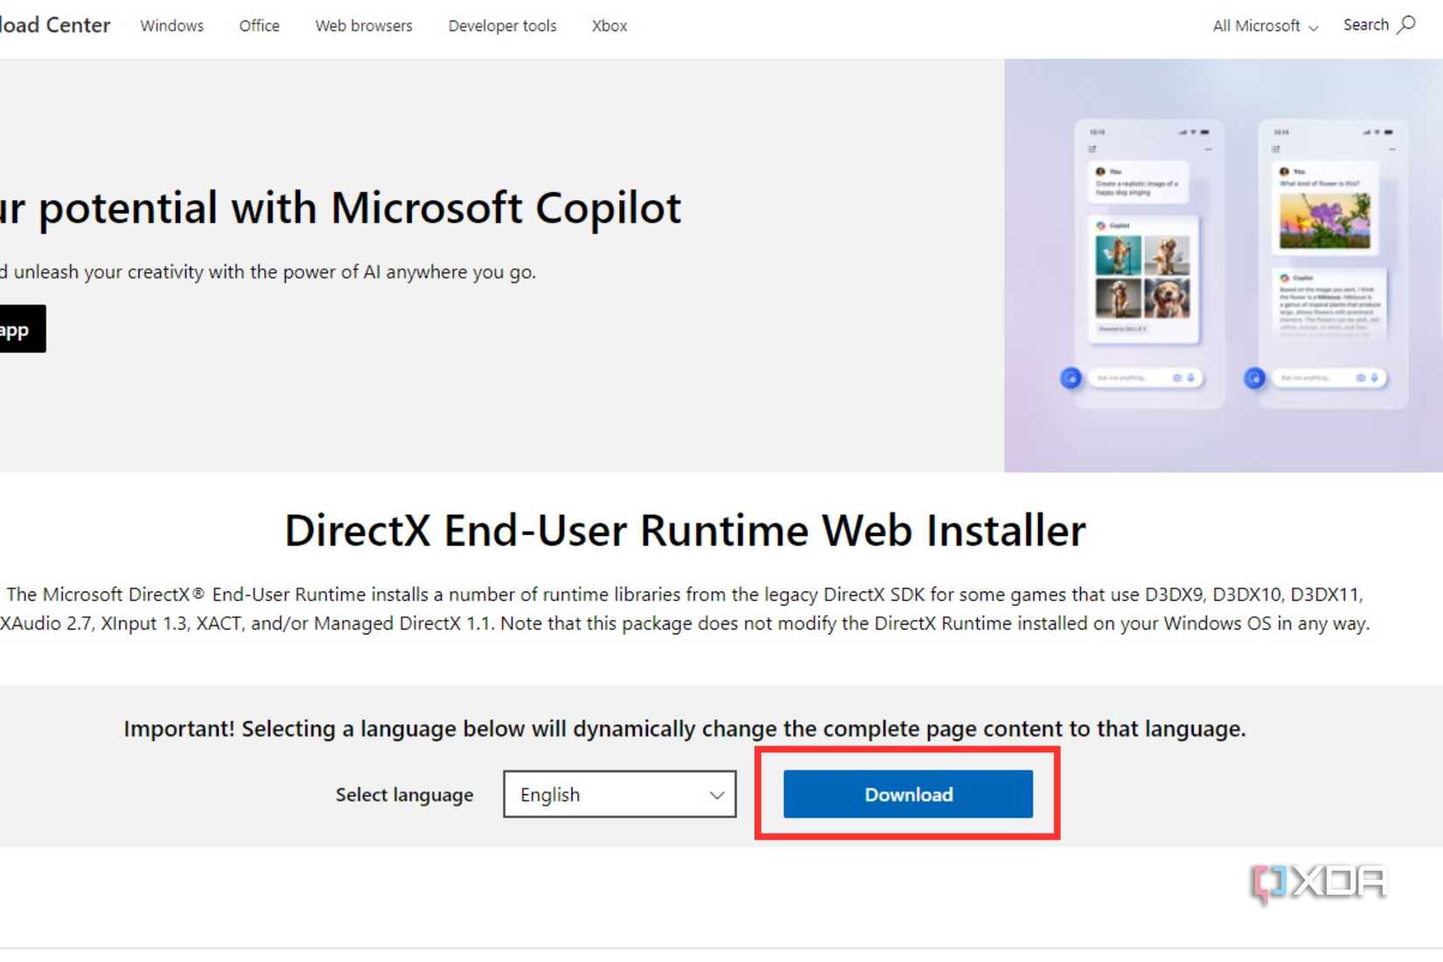Click the black app button in banner
Image resolution: width=1443 pixels, height=962 pixels.
[x=23, y=329]
